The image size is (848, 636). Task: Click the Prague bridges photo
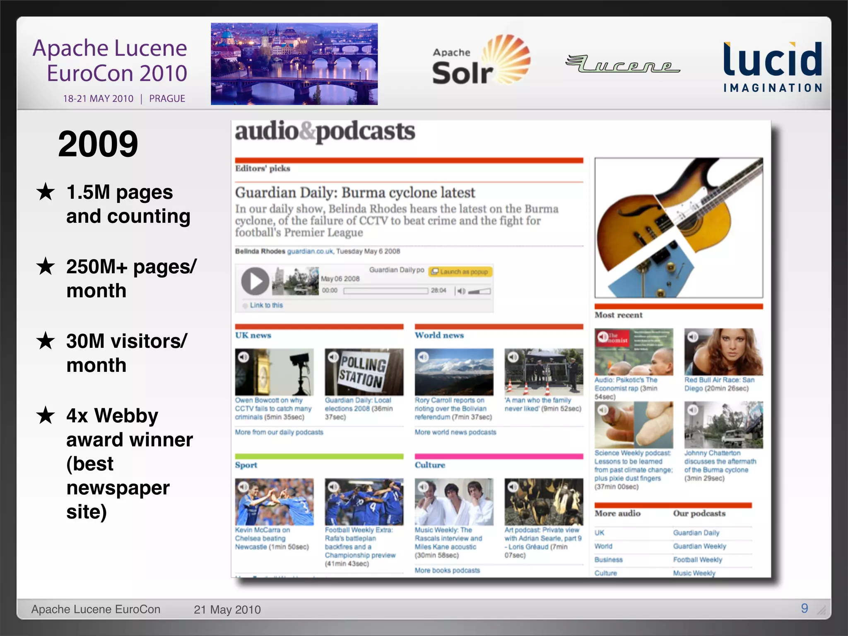click(x=294, y=64)
